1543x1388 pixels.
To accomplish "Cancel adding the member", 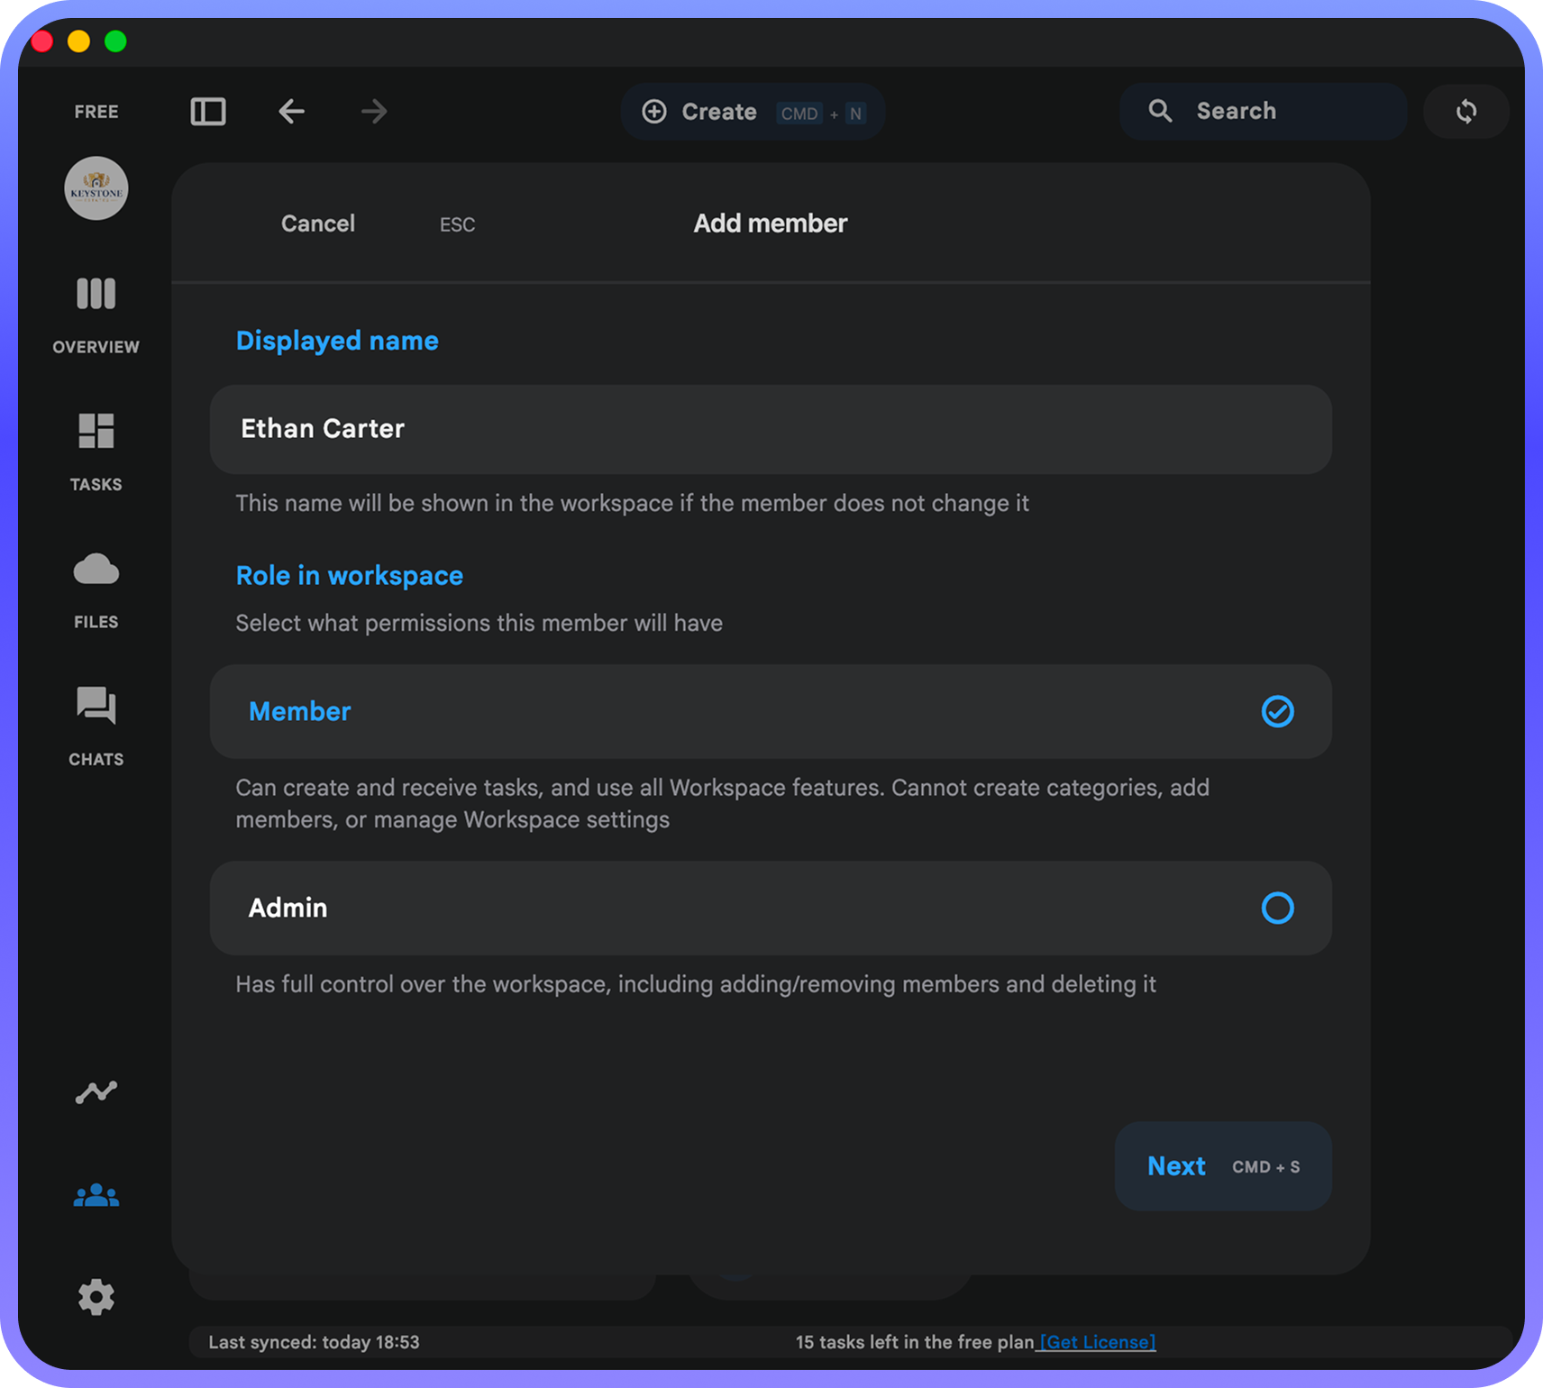I will point(318,224).
